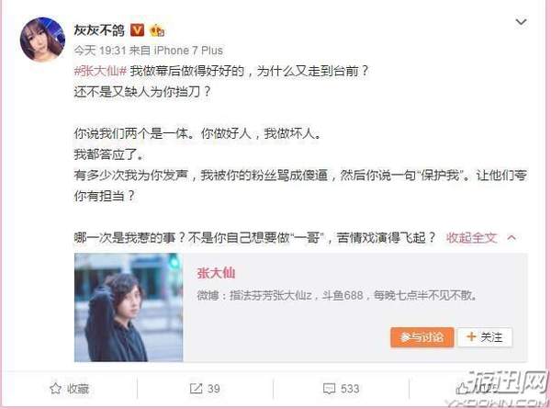
Task: Open 灰灰不鸽 profile avatar
Action: [x=42, y=40]
